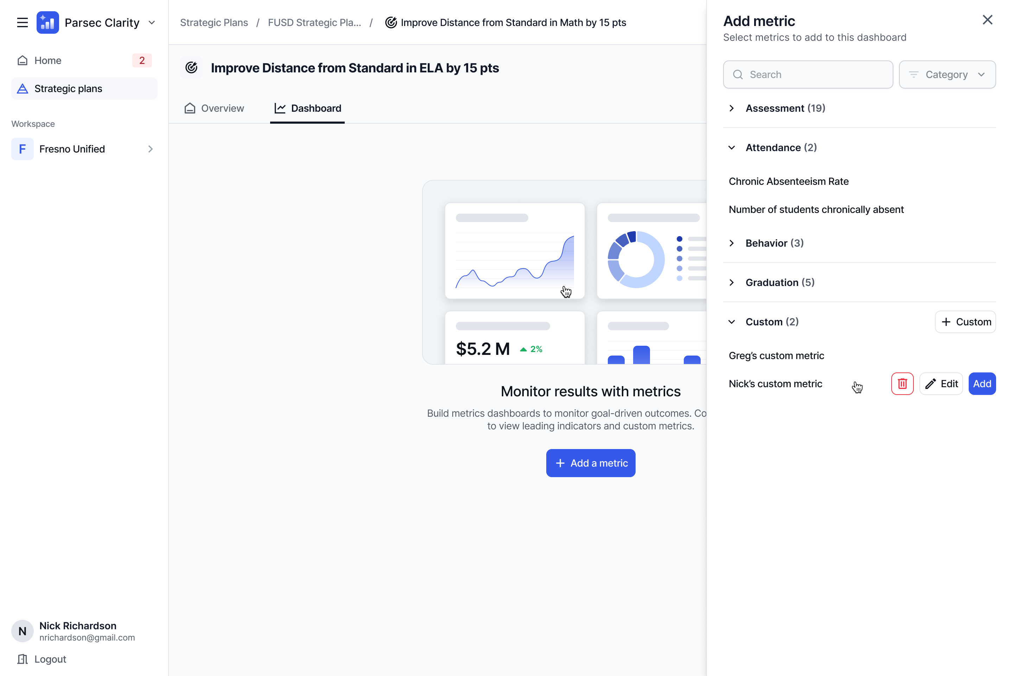Click the Parsec Clarity logo icon
This screenshot has width=1013, height=676.
coord(47,22)
